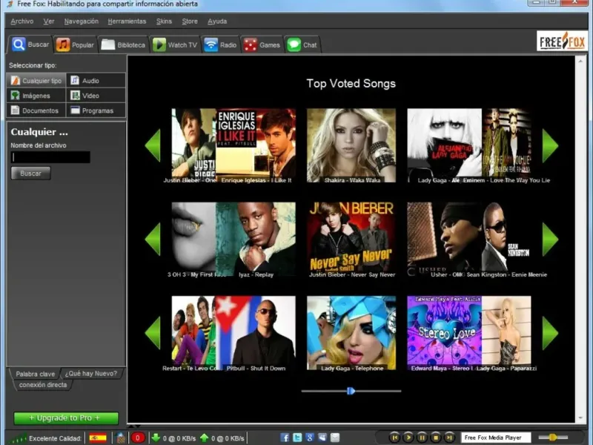
Task: Select Documentos file type
Action: (36, 111)
